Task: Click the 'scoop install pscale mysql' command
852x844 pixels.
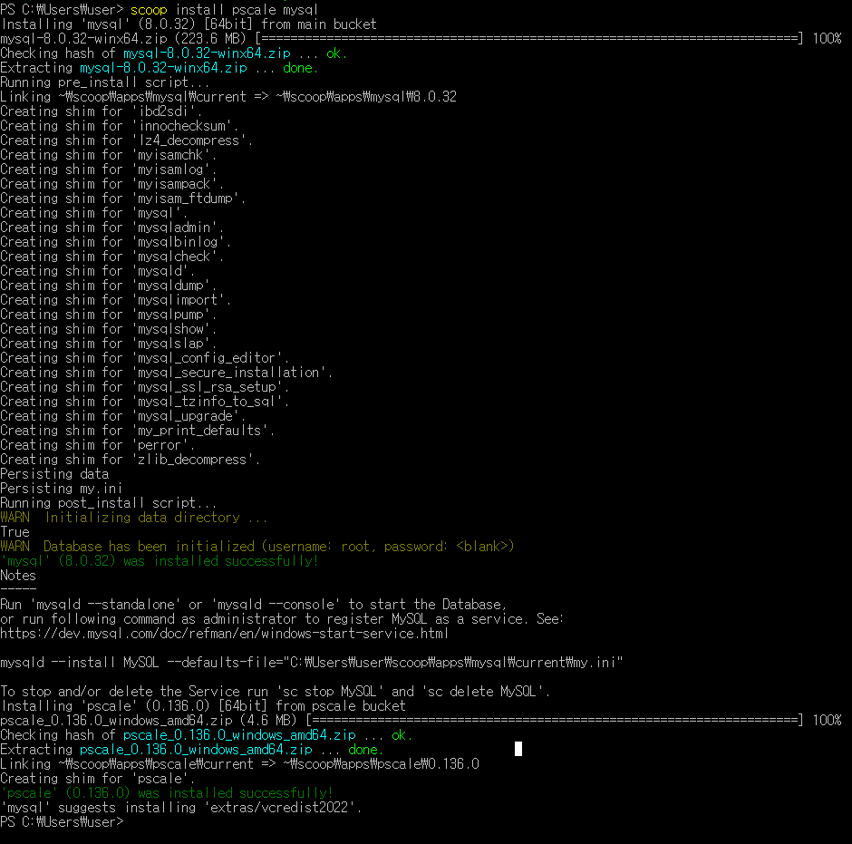Action: 224,10
